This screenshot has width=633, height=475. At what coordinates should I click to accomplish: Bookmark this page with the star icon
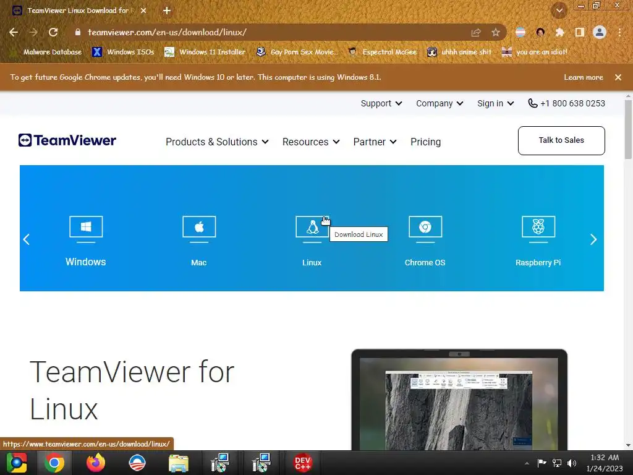pyautogui.click(x=496, y=32)
